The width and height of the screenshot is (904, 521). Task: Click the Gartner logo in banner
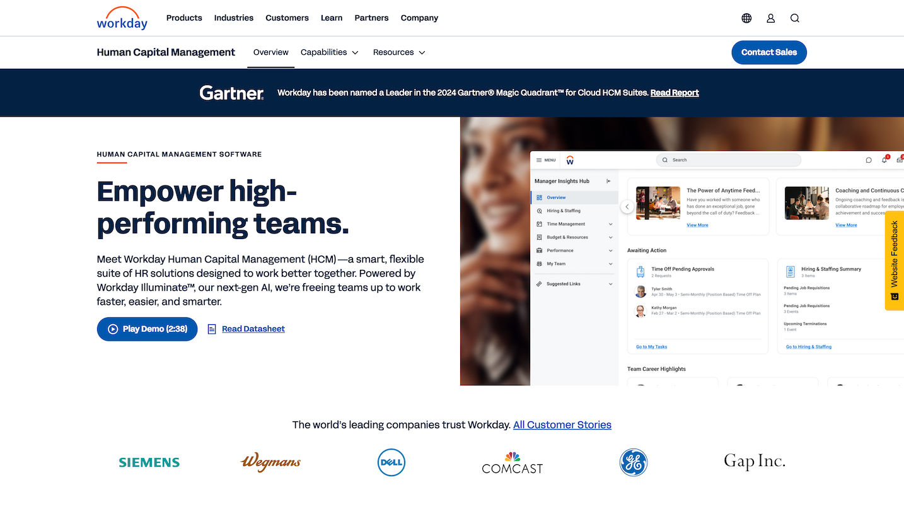pyautogui.click(x=231, y=93)
